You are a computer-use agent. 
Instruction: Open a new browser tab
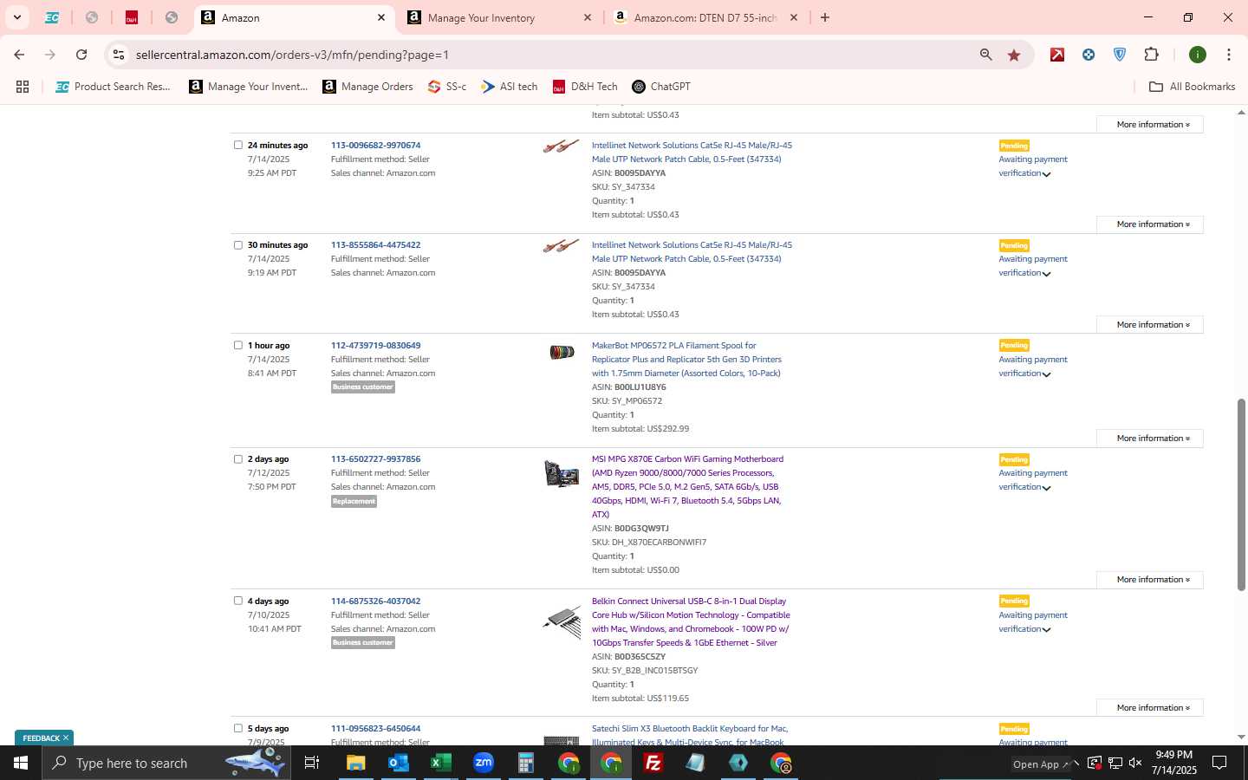coord(825,17)
